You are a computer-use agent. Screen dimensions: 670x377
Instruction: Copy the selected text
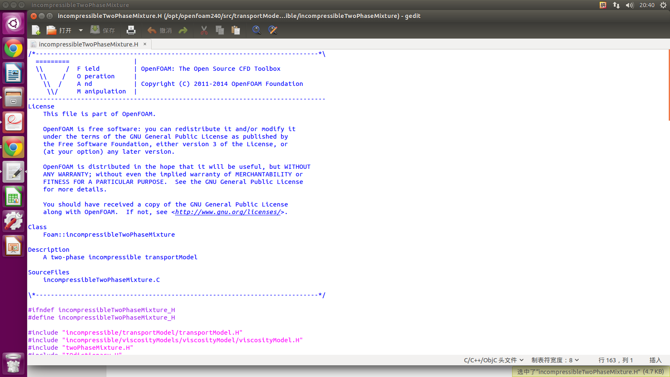click(220, 30)
